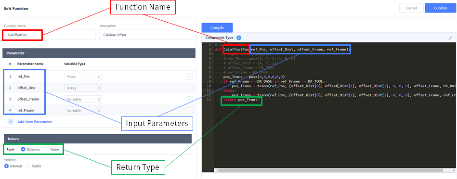Select None return type
Image resolution: width=457 pixels, height=179 pixels.
pos(47,149)
